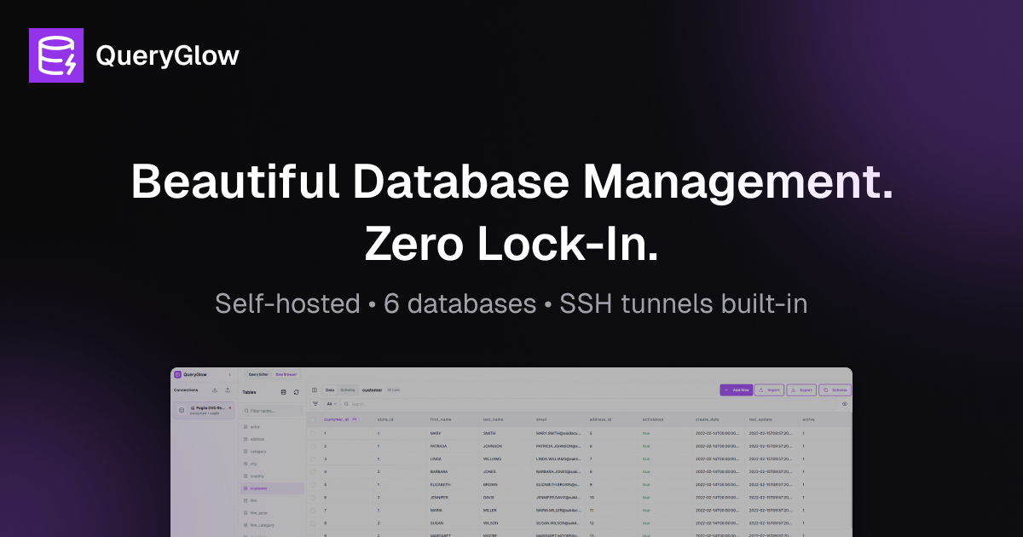This screenshot has width=1023, height=537.
Task: Check the select-all checkbox in the table header
Action: click(313, 419)
